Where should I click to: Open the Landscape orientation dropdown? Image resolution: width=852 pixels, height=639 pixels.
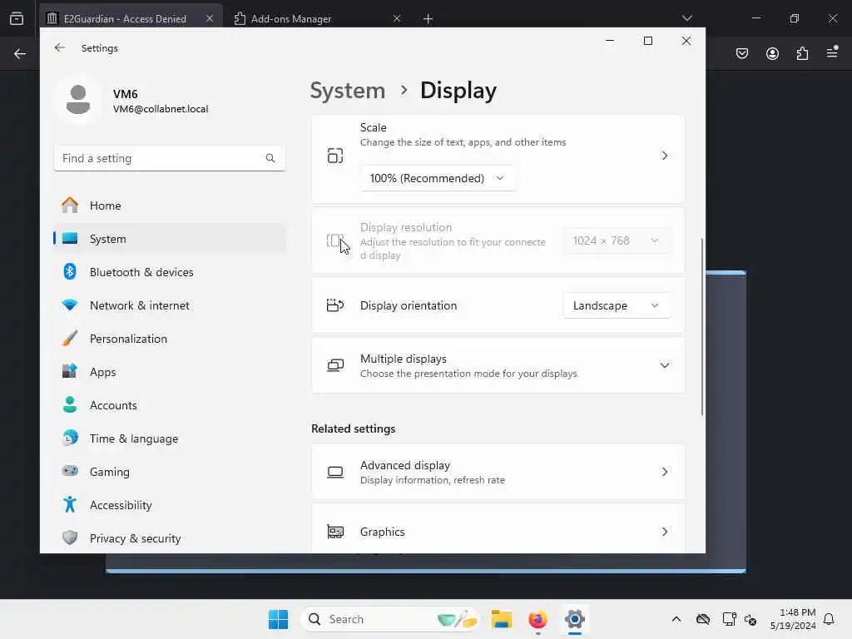pos(617,305)
